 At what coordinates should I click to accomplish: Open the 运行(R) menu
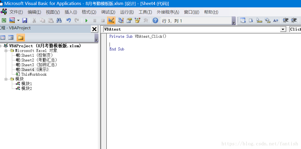[x=127, y=12]
